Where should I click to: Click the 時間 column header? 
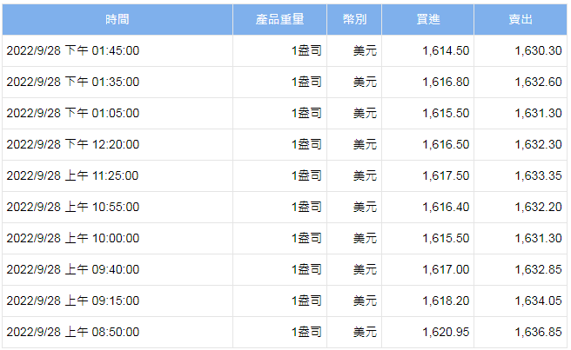click(x=118, y=19)
